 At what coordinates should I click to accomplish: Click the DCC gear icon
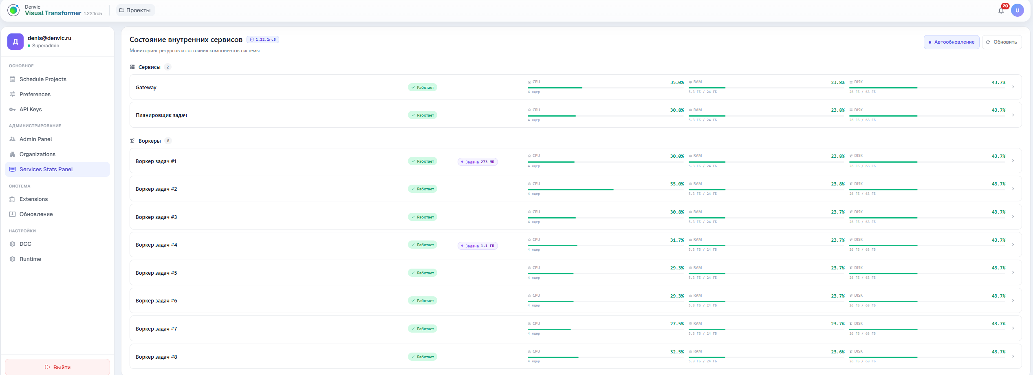point(12,244)
